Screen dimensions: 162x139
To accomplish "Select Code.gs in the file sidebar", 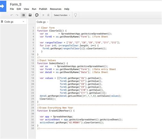I will coord(9,22).
